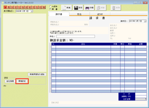Click the 自社名2 placeholder text
Viewport: 149px width, 108px height.
pos(114,28)
